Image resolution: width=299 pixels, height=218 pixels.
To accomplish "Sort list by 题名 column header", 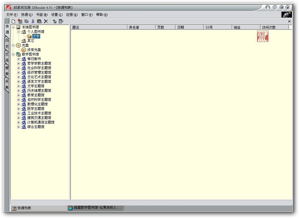I will (99, 27).
